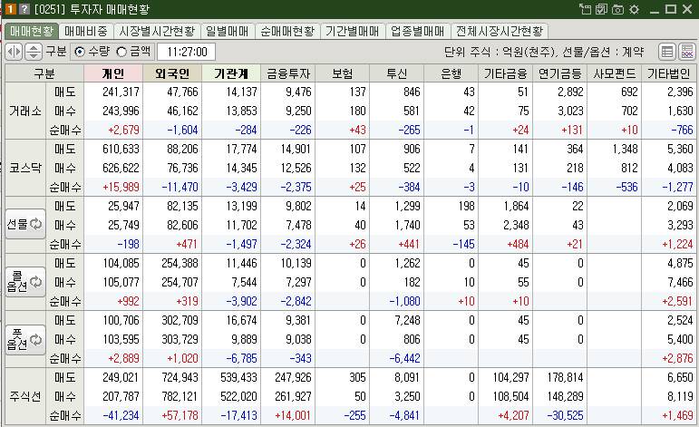Switch to the 시장별시간현황 tab
699x427 pixels.
click(x=157, y=31)
